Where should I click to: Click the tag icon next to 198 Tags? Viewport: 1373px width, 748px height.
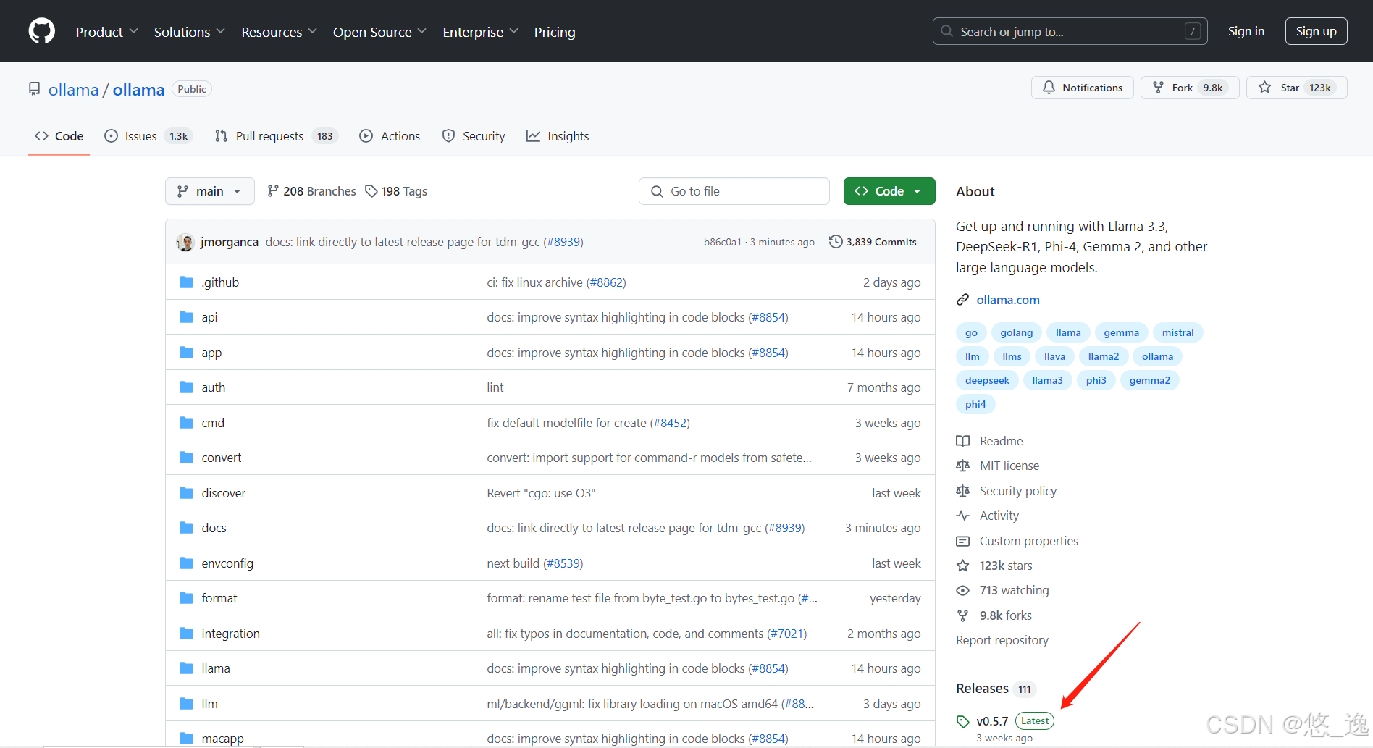[x=371, y=191]
